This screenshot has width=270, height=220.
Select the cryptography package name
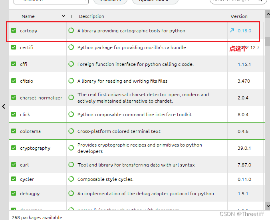tap(35, 148)
